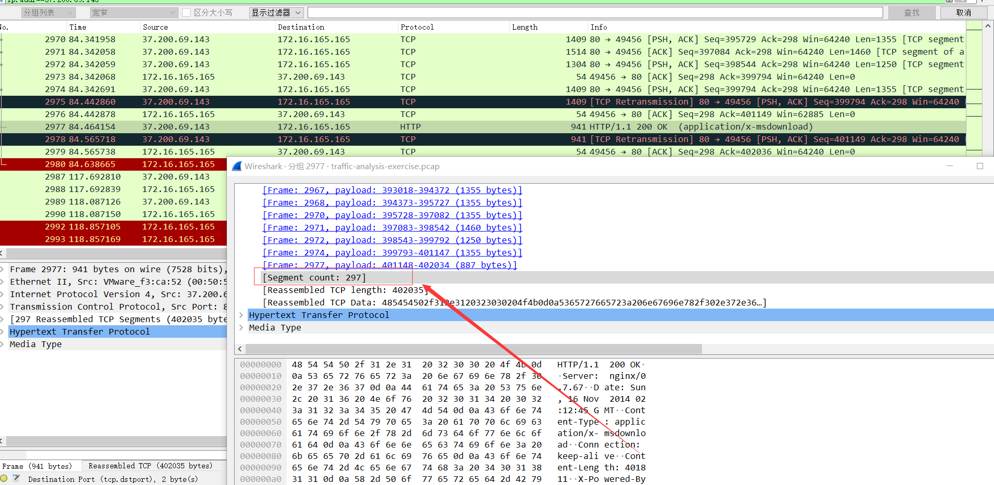Select the Reassembled TCP length line
The height and width of the screenshot is (485, 994).
[345, 290]
